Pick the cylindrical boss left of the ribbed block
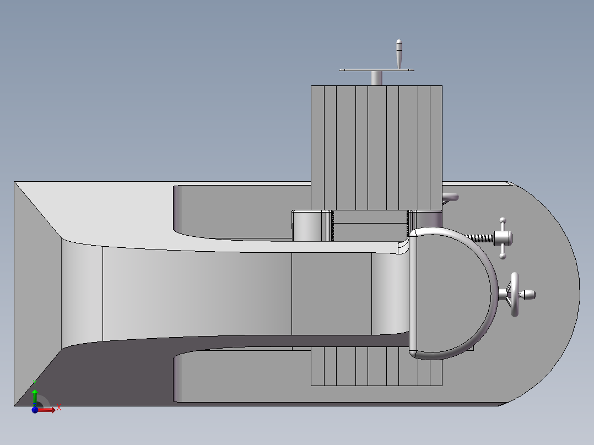This screenshot has width=594, height=445. pos(307,226)
